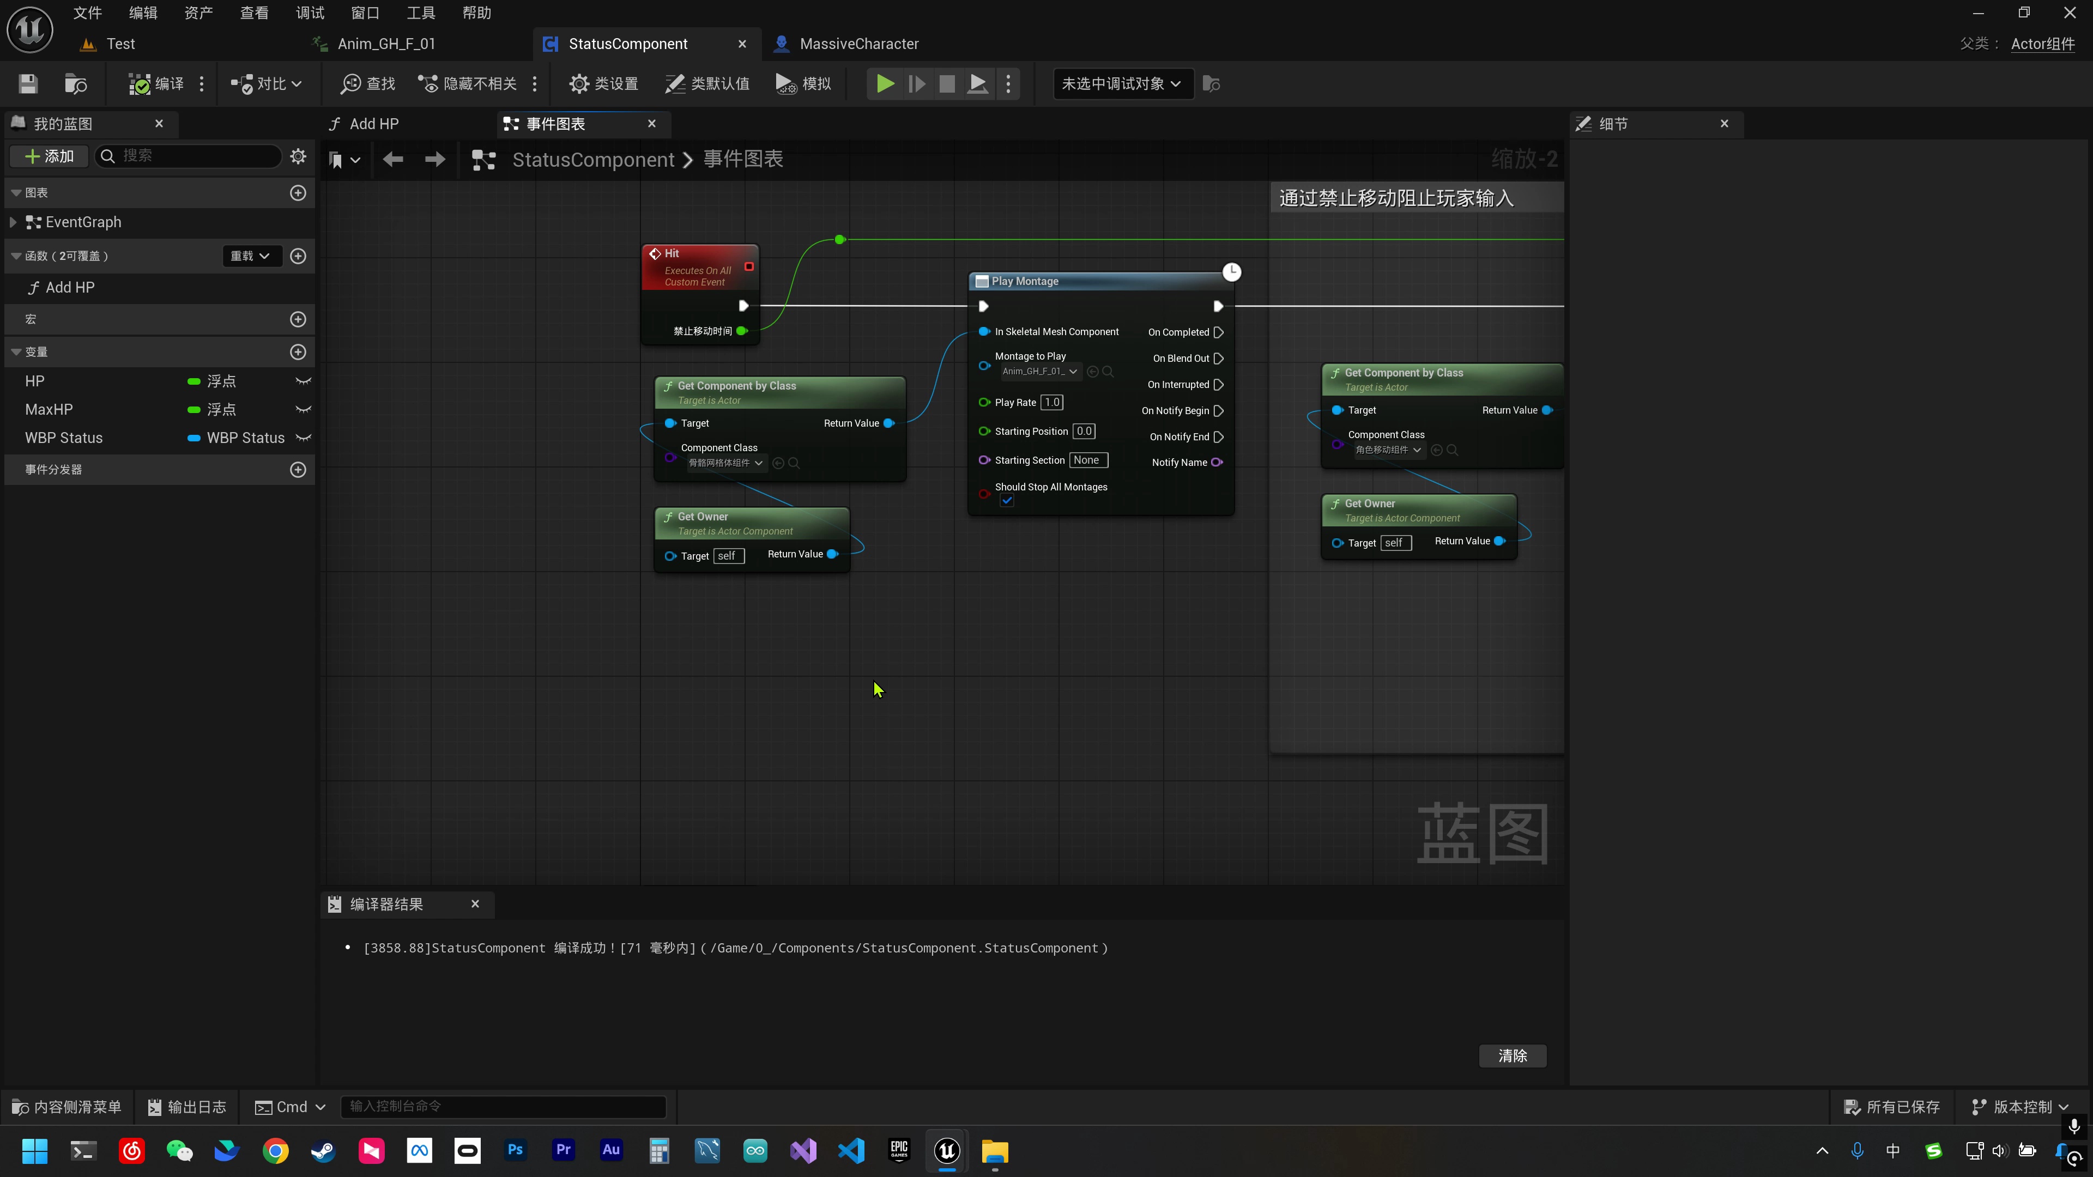Open Class Defaults (类默认值)
The image size is (2093, 1177).
707,84
